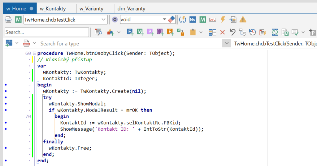Click the history clock icon
The width and height of the screenshot is (317, 166).
coord(253,32)
